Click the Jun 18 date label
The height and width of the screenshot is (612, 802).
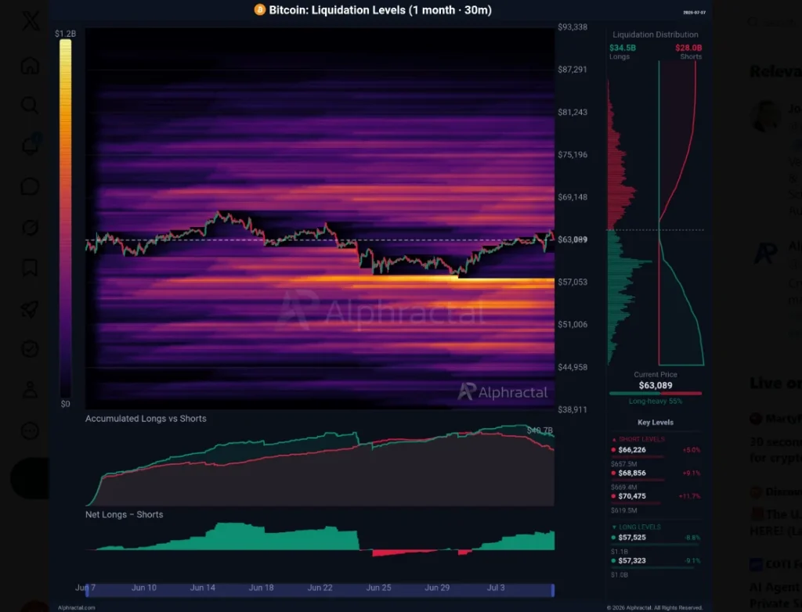click(261, 588)
